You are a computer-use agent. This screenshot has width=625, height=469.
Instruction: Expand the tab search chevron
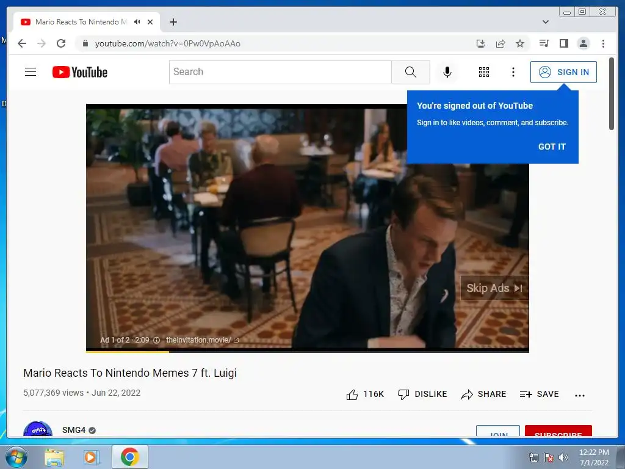coord(546,22)
